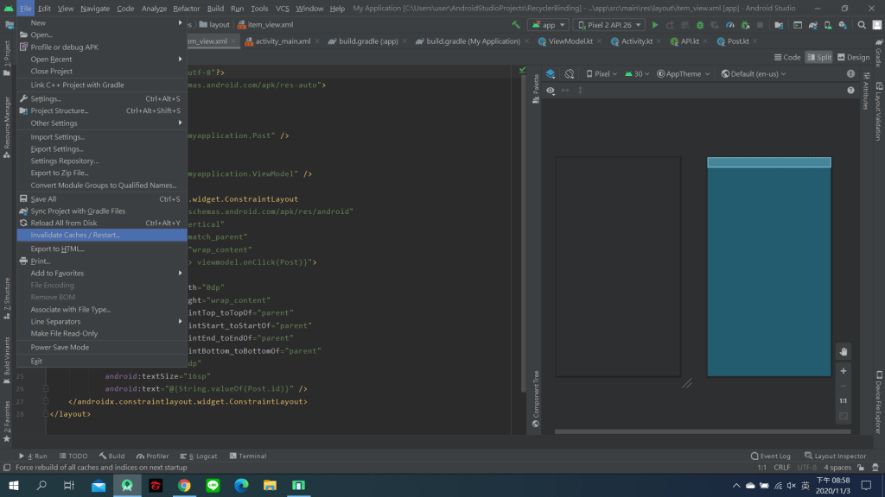Open the Pixel 2 API 26 device dropdown

(x=609, y=25)
